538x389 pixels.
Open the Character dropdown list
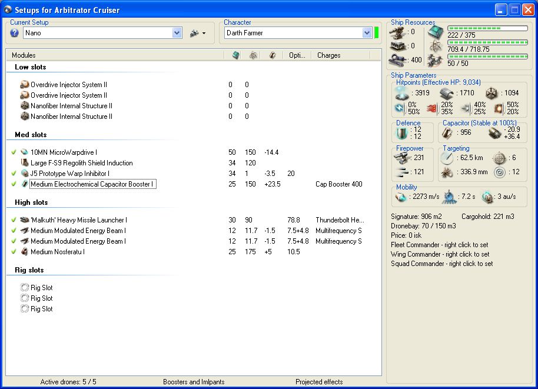pos(367,33)
